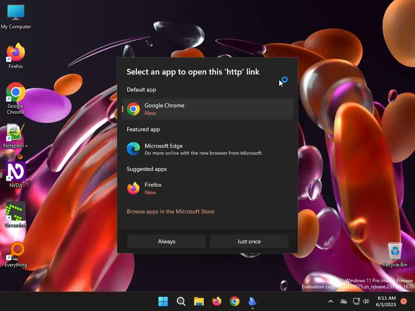Click OneDrive cloud tray icon
The image size is (415, 311).
(344, 301)
